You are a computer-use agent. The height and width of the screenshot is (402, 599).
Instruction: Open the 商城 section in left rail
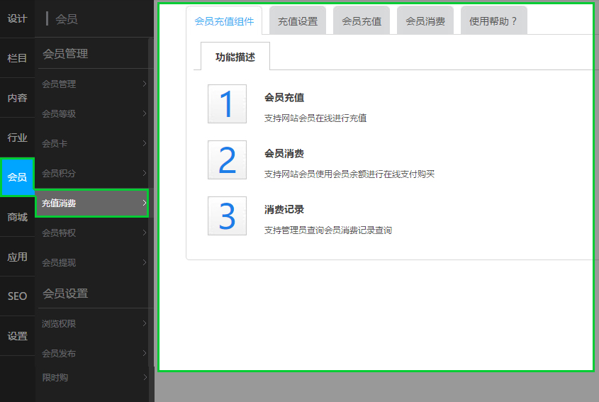tap(17, 217)
